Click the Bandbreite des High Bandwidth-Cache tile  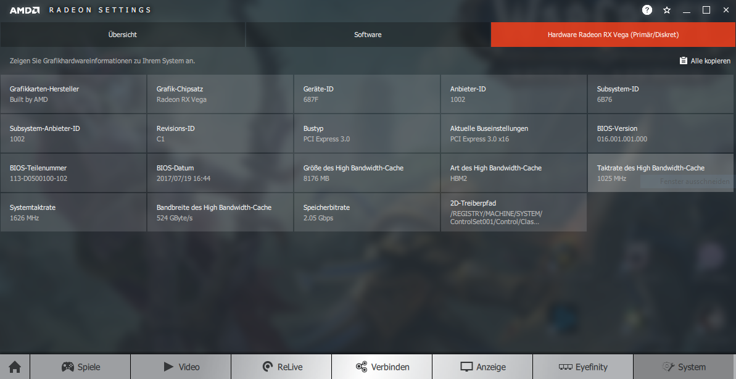coord(220,212)
